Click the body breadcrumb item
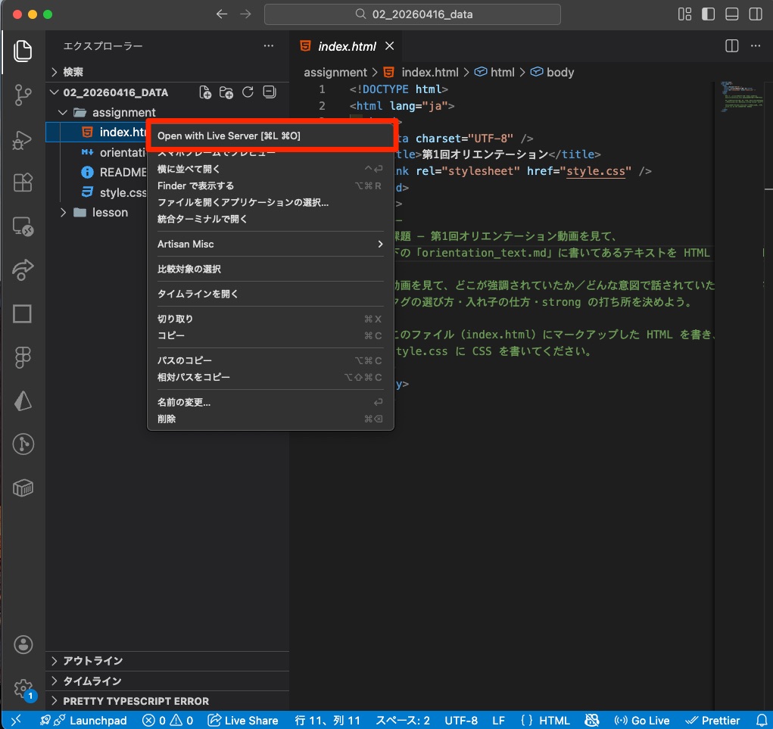The image size is (773, 729). click(x=553, y=73)
